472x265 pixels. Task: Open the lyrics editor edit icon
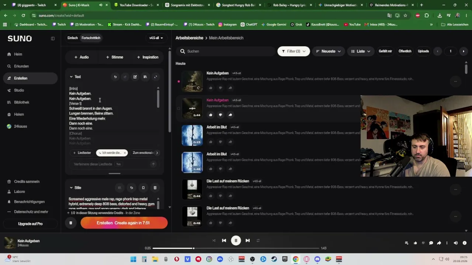click(135, 77)
